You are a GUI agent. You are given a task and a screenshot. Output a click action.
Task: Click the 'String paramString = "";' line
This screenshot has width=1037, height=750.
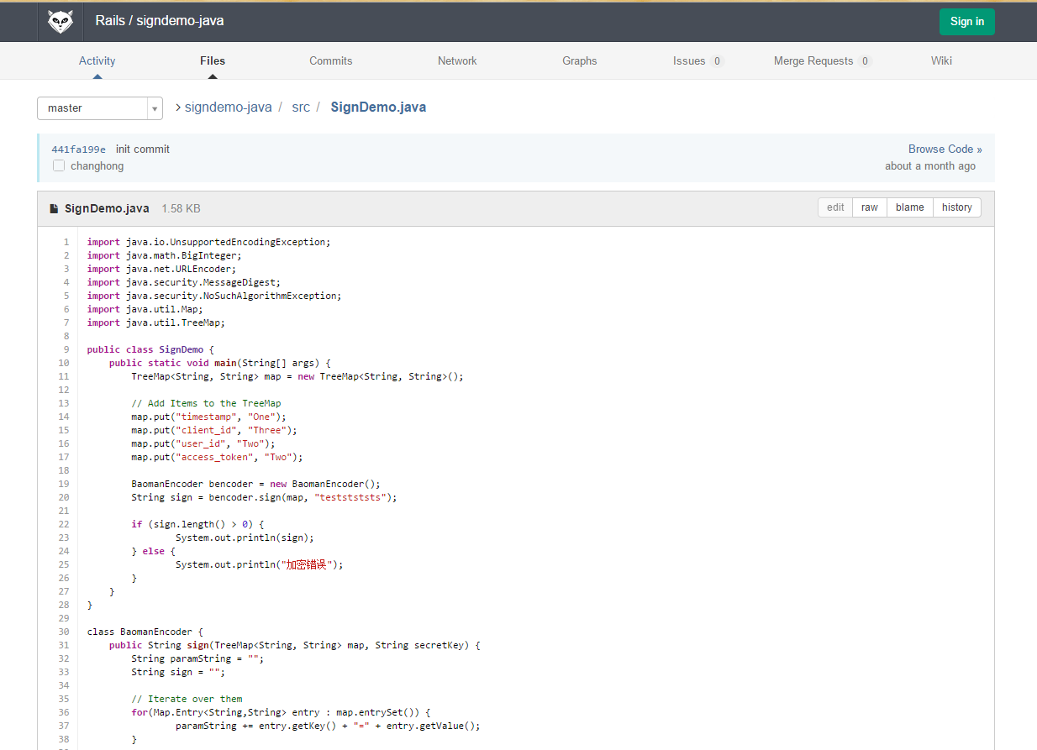coord(197,658)
